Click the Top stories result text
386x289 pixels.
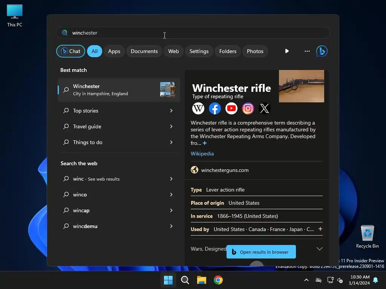coord(86,111)
